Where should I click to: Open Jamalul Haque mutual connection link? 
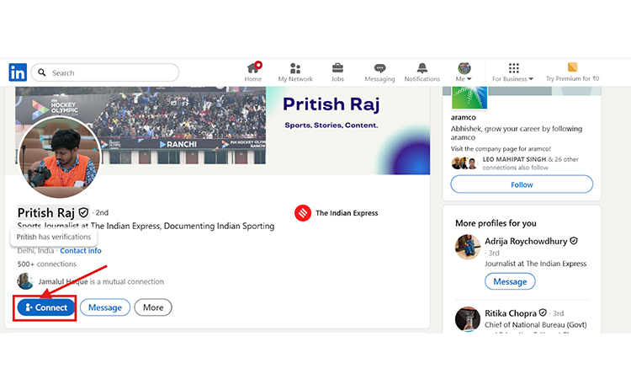tap(101, 281)
